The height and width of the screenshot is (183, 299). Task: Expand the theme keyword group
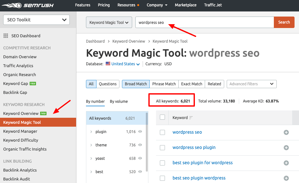[91, 145]
